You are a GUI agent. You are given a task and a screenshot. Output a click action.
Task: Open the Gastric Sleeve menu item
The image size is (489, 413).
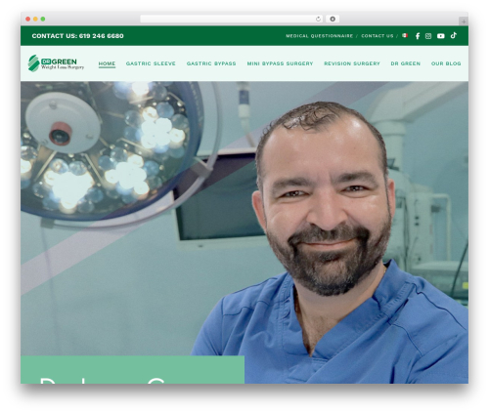coord(151,63)
